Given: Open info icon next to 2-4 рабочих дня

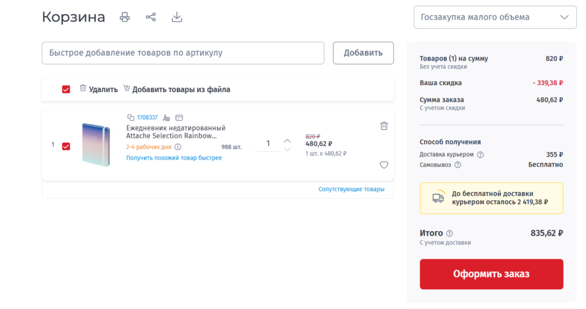Looking at the screenshot, I should (178, 147).
